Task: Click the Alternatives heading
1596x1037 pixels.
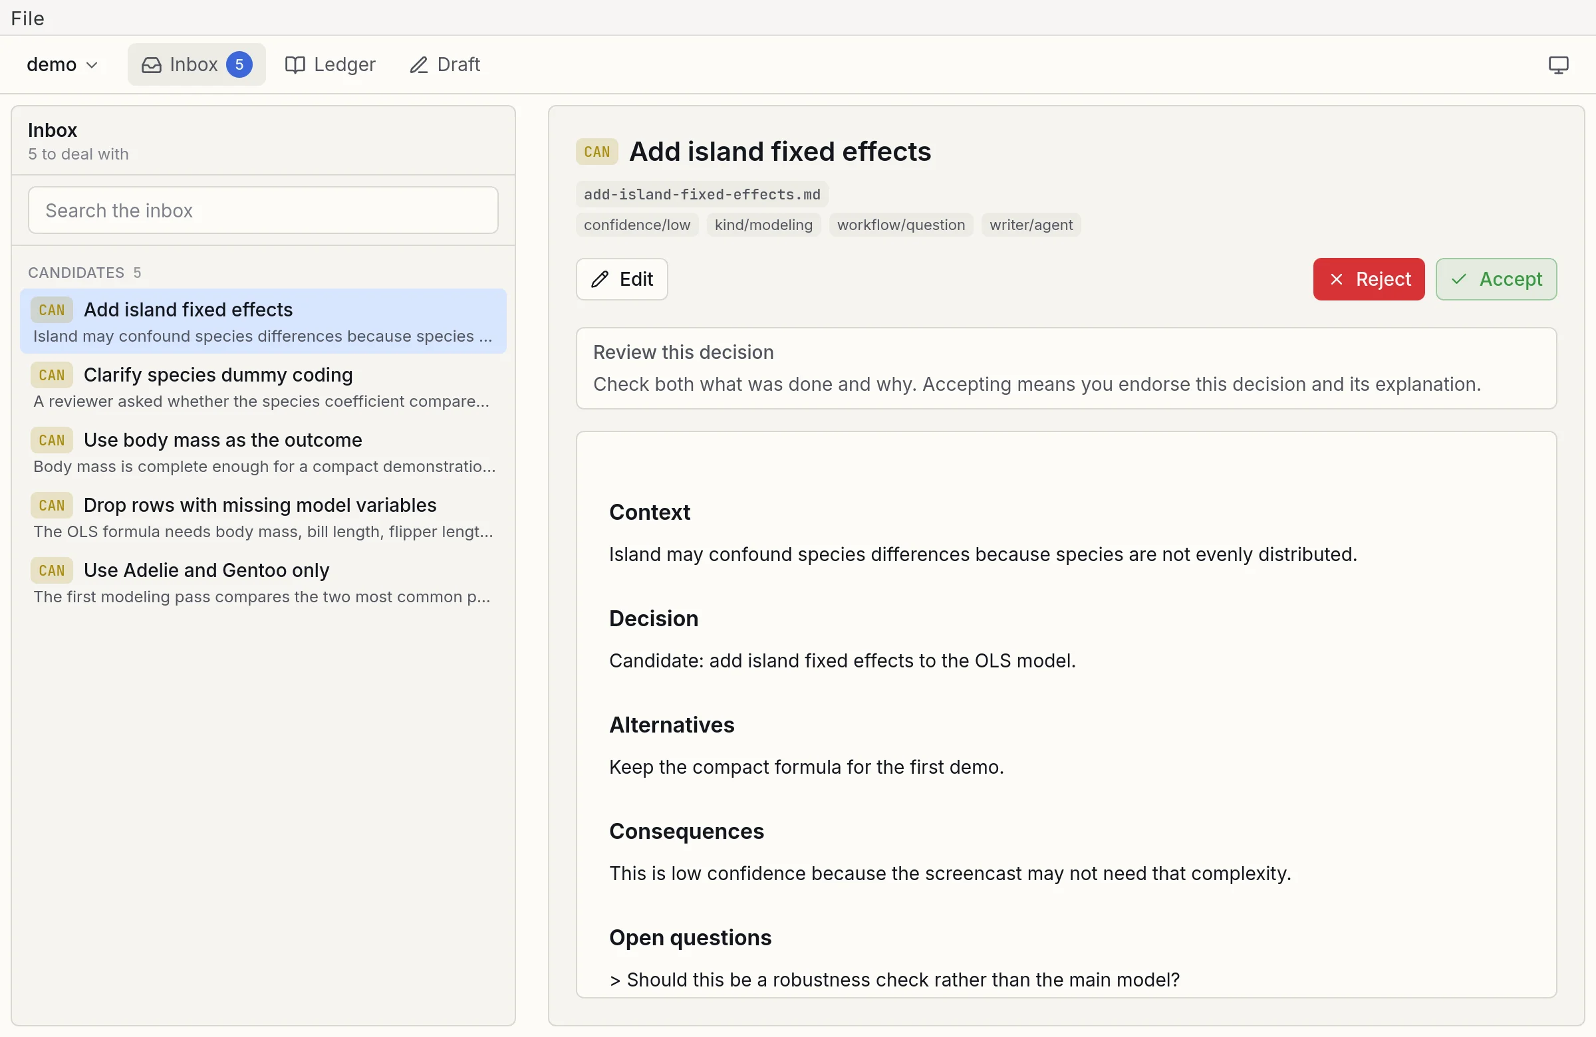Action: pos(671,725)
